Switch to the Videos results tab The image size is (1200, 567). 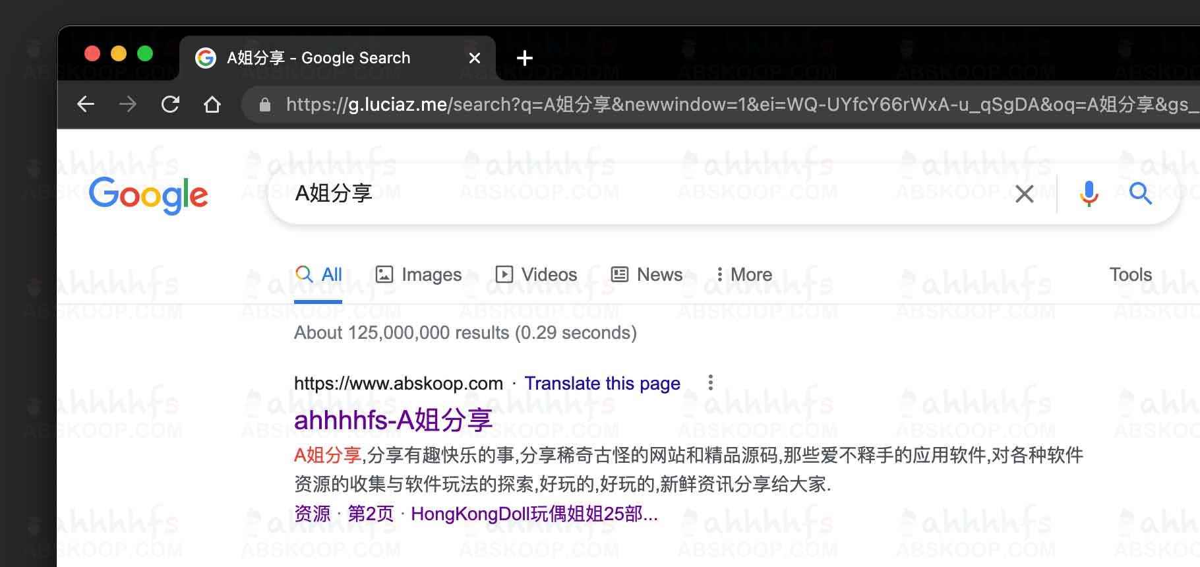coord(536,274)
